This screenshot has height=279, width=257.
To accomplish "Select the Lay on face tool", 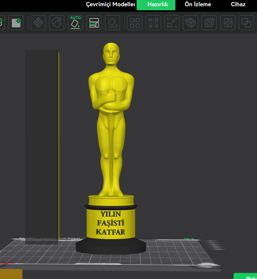I will click(x=113, y=23).
